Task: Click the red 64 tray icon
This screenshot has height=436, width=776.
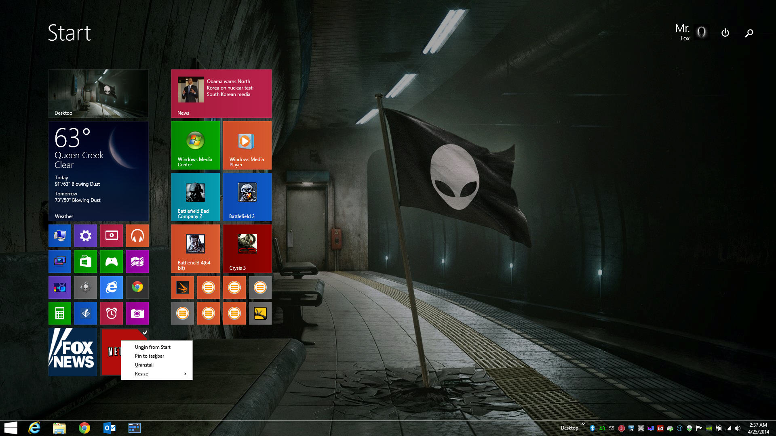Action: coord(660,428)
